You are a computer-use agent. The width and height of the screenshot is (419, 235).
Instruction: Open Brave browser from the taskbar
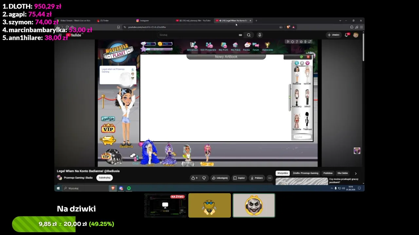(x=113, y=188)
